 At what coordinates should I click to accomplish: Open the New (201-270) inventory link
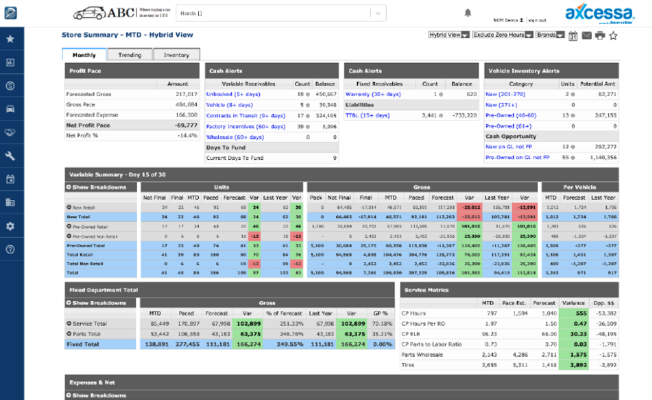[505, 94]
